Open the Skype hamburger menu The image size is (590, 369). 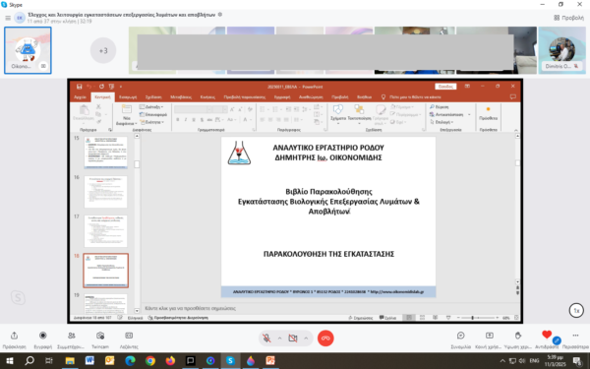(8, 18)
